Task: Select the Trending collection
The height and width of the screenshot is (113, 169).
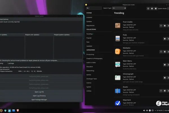Action: click(x=89, y=34)
